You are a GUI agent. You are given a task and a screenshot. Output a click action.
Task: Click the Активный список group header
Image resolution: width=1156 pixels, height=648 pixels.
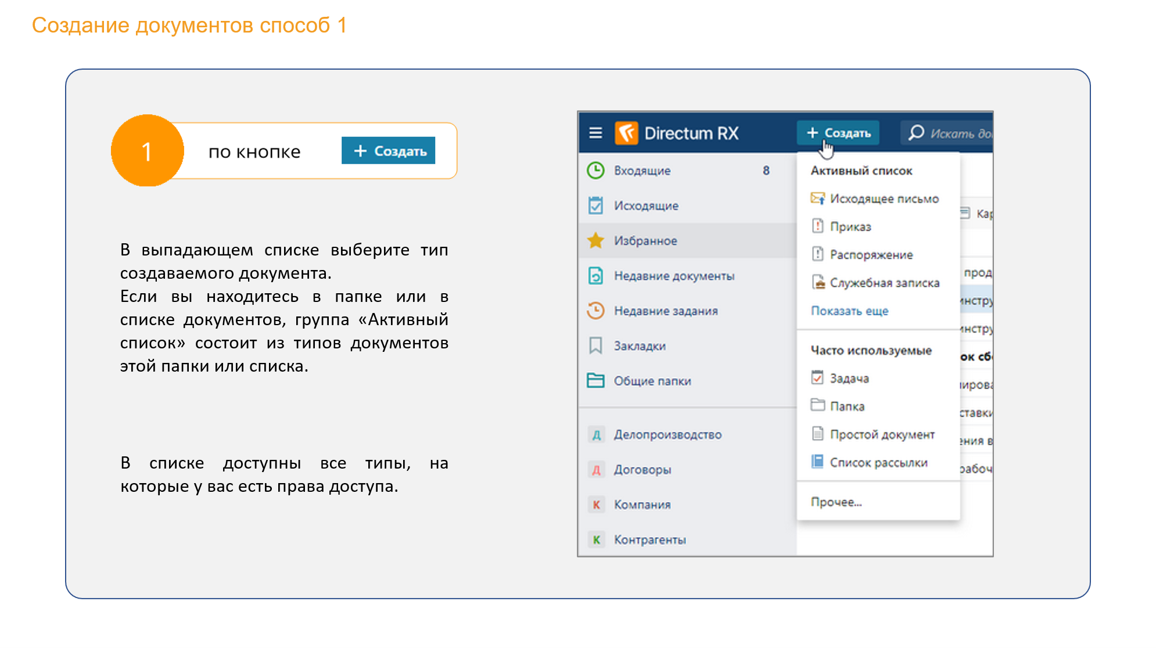(861, 171)
